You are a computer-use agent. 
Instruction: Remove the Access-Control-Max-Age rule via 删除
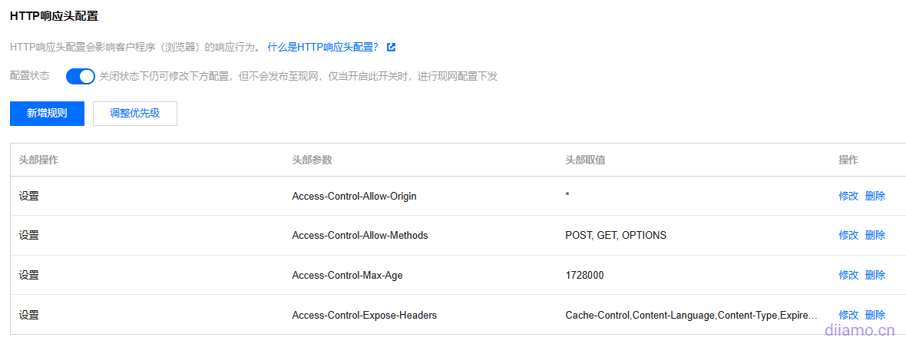tap(875, 275)
